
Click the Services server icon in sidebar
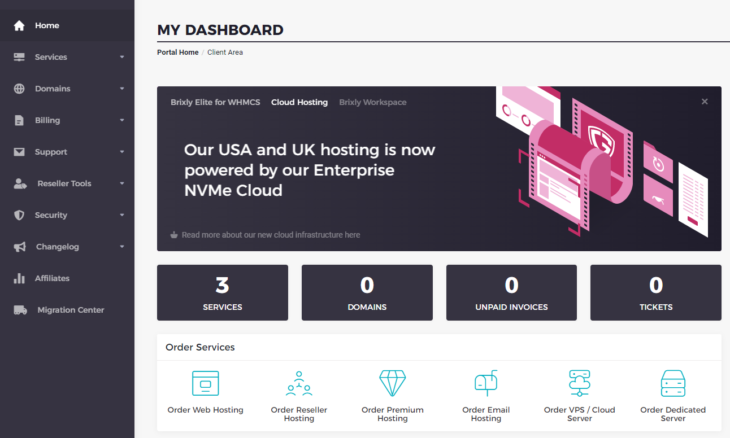click(x=19, y=57)
